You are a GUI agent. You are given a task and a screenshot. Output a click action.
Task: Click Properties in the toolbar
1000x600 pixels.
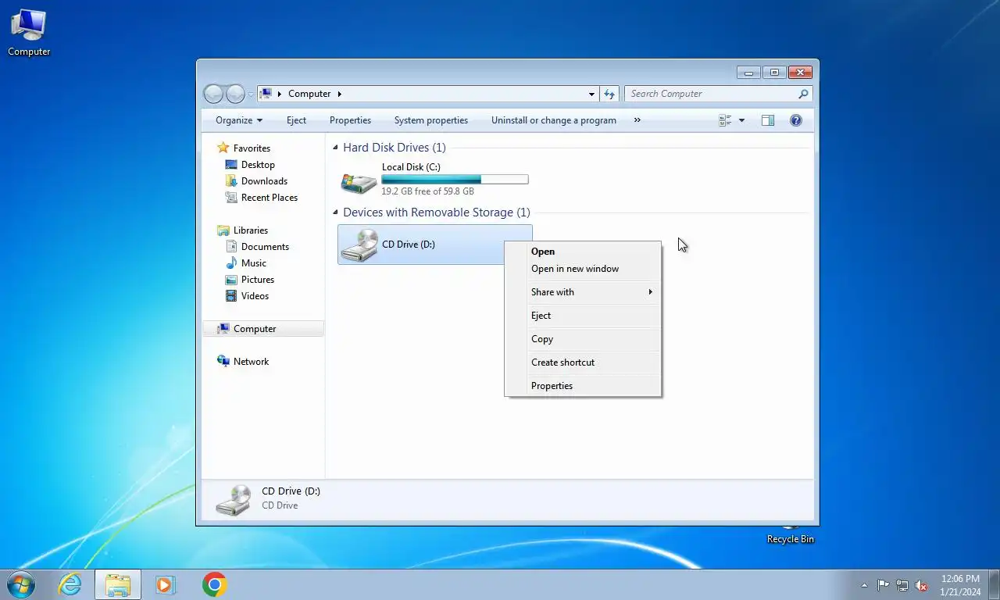(350, 120)
